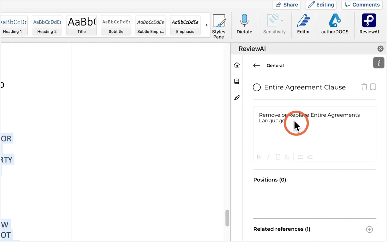Start Dictate with the microphone icon

pos(244,24)
